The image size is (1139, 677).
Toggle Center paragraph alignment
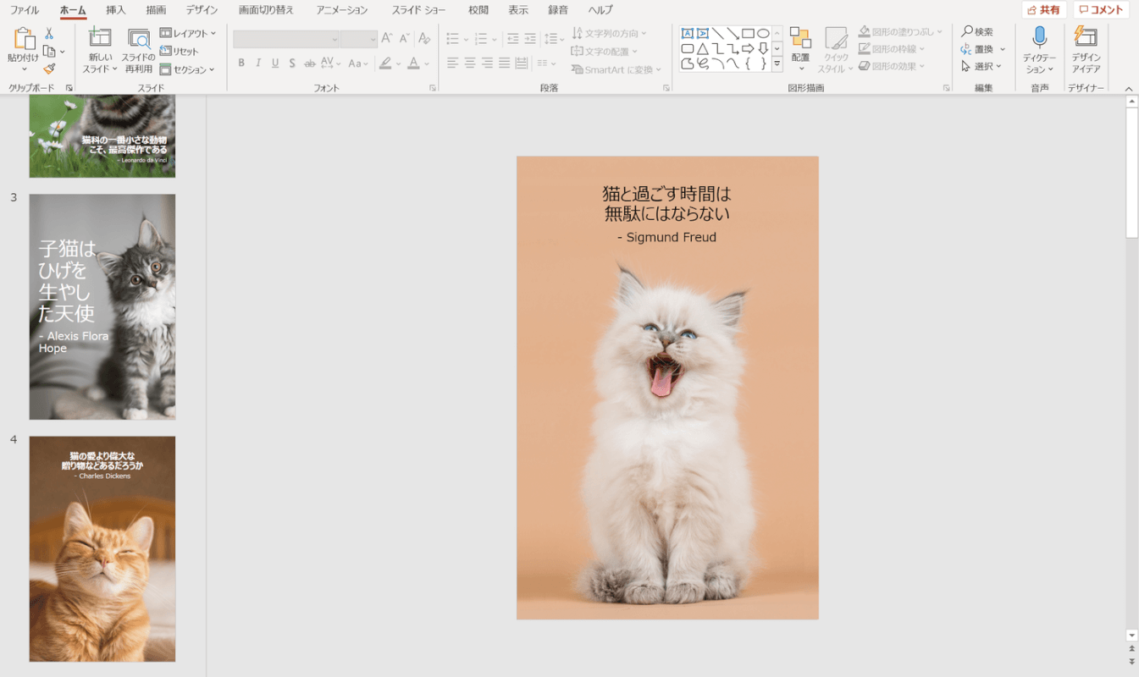point(470,63)
